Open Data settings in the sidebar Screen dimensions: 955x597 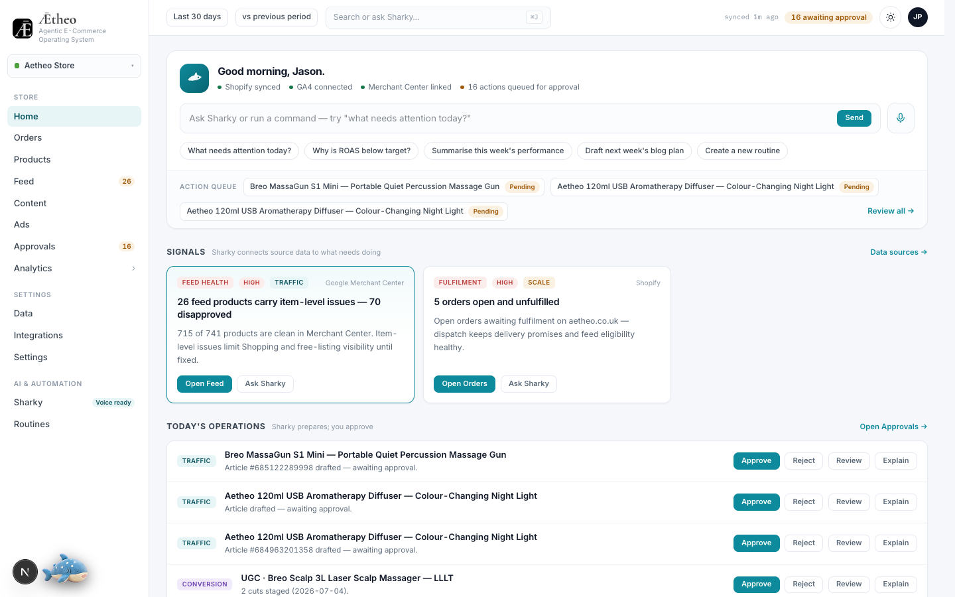(74, 314)
